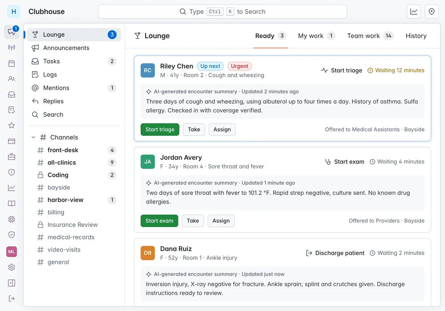Open the briefcase icon in left rail
445x311 pixels.
coord(12,157)
